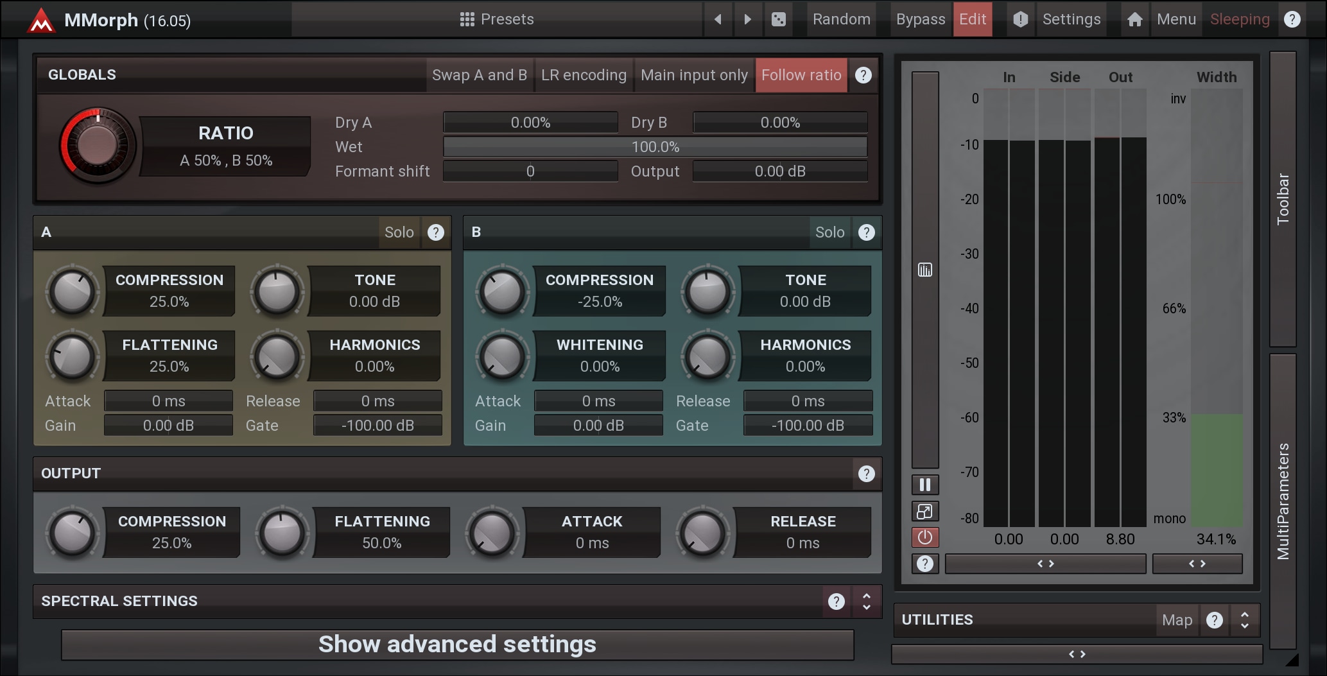
Task: Open the home icon in title bar
Action: [x=1134, y=19]
